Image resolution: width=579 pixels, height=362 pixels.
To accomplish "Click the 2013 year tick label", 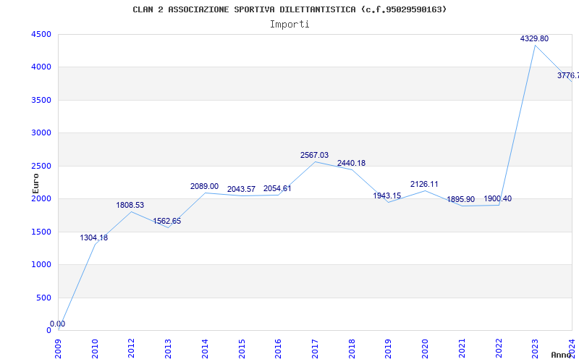I will [x=168, y=349].
